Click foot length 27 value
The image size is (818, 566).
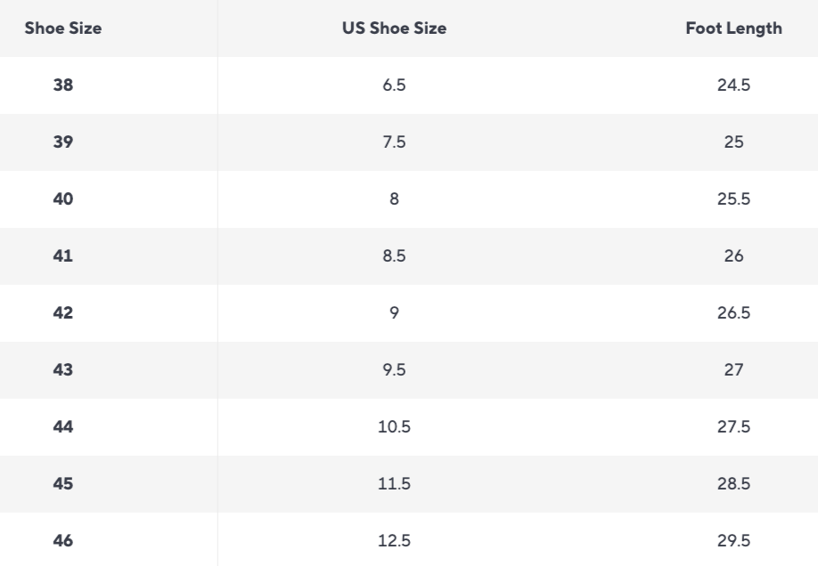[733, 370]
